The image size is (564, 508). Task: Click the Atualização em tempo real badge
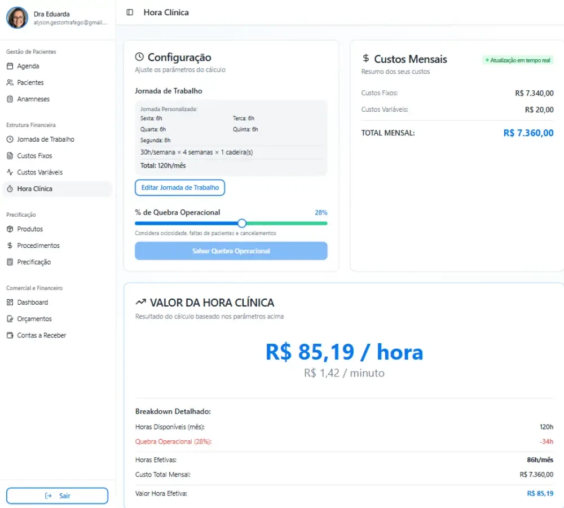click(518, 60)
